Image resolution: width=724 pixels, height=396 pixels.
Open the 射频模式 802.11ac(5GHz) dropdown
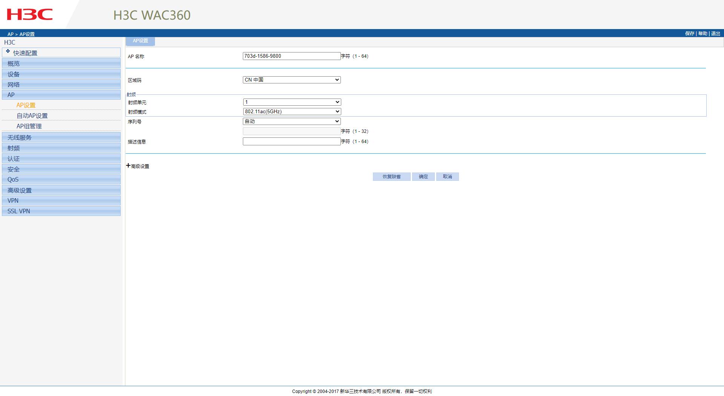[292, 111]
